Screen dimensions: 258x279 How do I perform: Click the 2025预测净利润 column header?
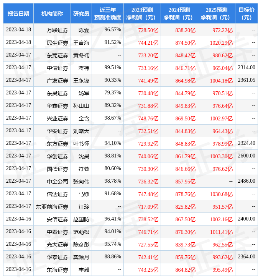(x=217, y=13)
